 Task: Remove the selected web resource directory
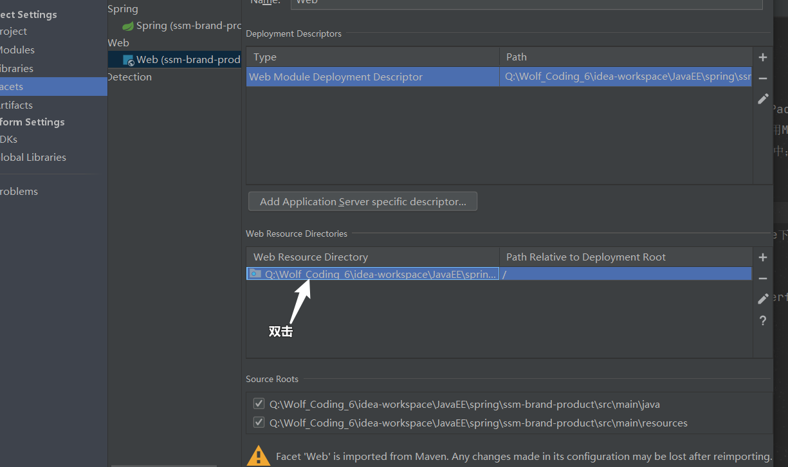click(x=763, y=279)
